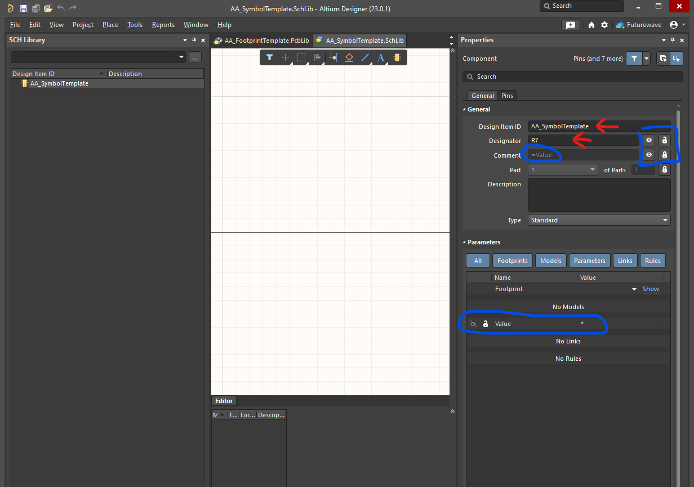Click the Footprints filter button
This screenshot has width=694, height=487.
click(x=513, y=261)
